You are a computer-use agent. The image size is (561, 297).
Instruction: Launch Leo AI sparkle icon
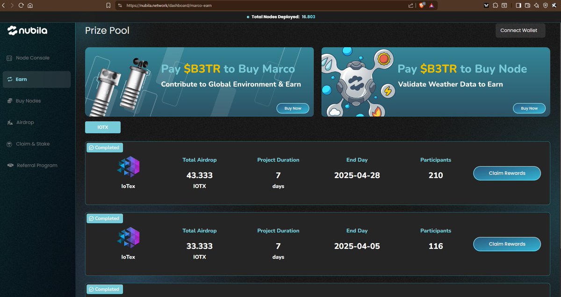click(537, 6)
